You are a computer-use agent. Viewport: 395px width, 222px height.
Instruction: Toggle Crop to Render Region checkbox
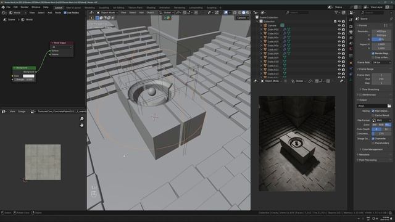[373, 57]
